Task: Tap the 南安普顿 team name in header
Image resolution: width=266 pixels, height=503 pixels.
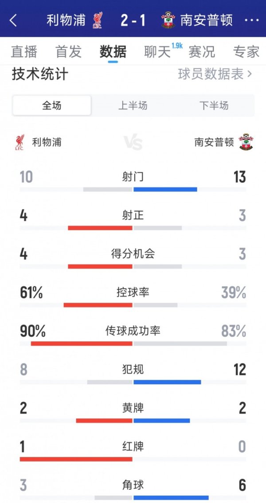Action: pyautogui.click(x=206, y=20)
